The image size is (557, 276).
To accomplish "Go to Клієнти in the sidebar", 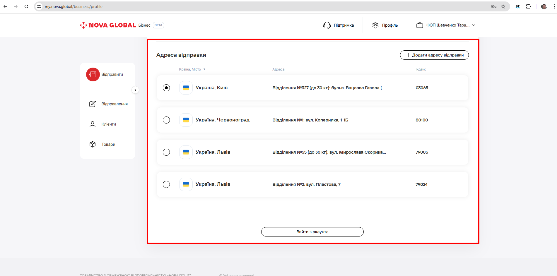I will point(108,124).
